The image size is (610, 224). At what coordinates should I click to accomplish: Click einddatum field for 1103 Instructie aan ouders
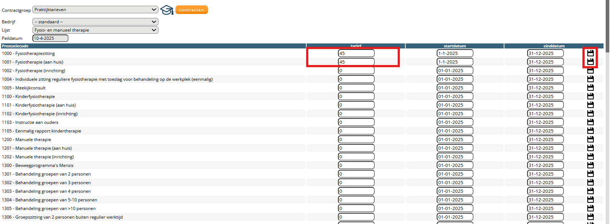click(545, 122)
